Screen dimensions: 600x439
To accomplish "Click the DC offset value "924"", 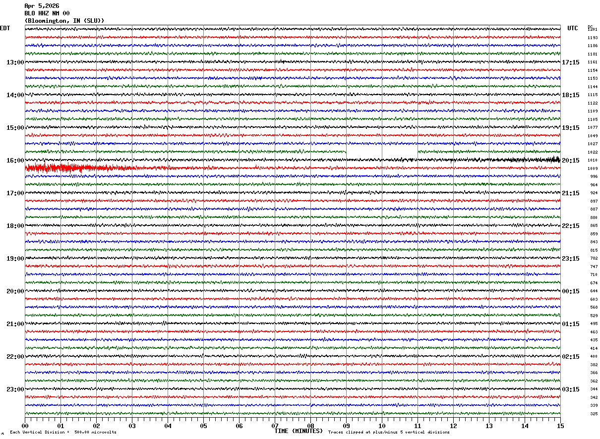I will pos(594,193).
